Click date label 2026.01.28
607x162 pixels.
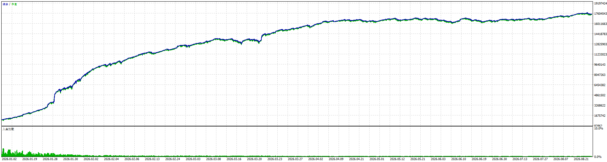click(x=50, y=159)
